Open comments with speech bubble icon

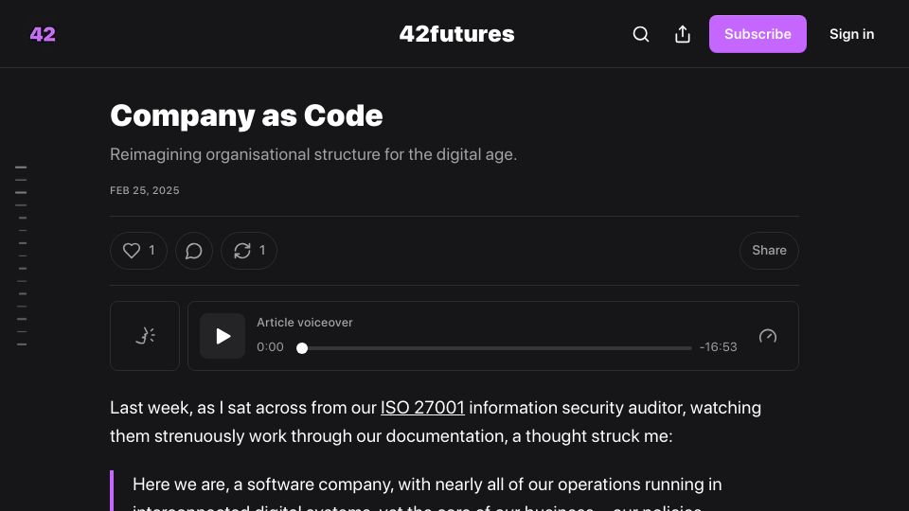(193, 250)
